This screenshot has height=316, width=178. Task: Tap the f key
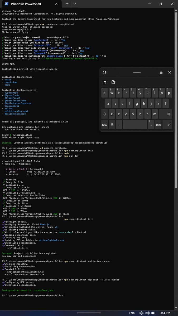[129, 103]
